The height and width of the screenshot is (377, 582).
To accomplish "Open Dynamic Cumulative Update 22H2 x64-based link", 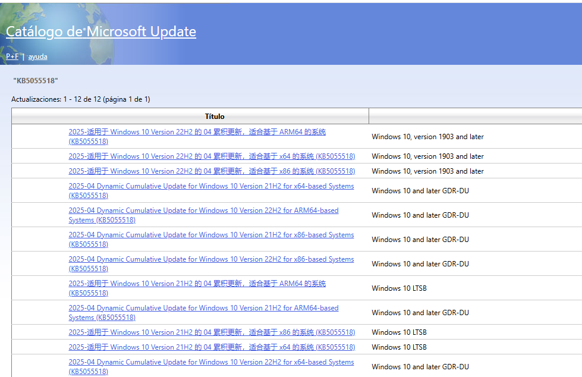I will coord(211,367).
